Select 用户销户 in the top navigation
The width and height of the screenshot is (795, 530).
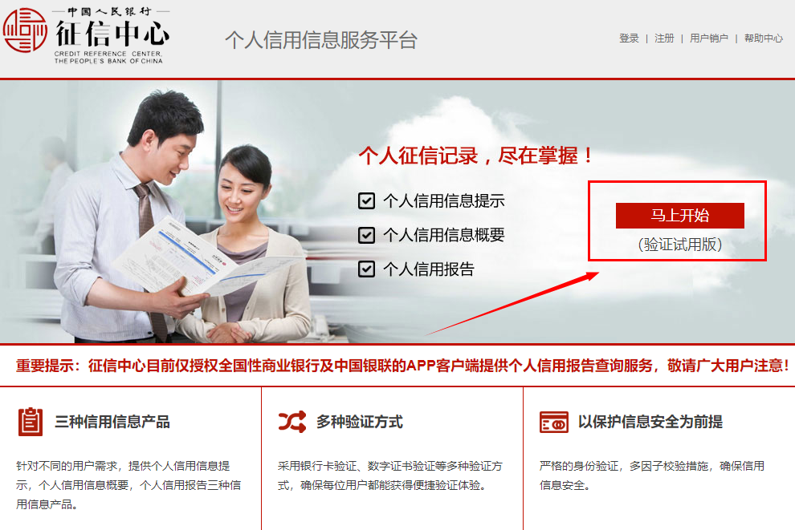709,38
